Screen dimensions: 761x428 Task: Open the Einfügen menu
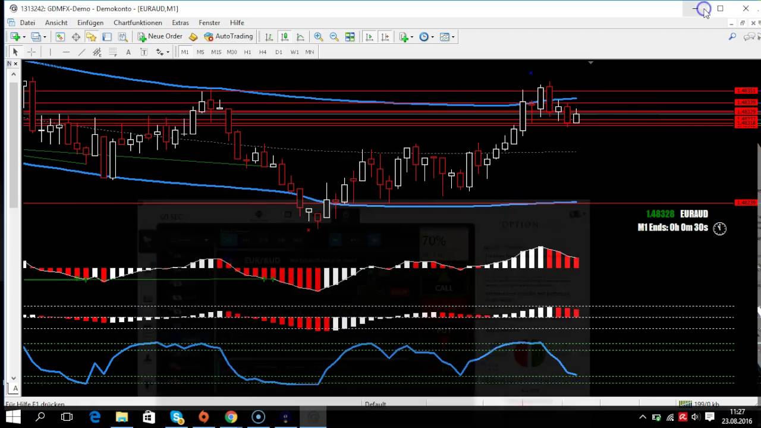click(90, 23)
